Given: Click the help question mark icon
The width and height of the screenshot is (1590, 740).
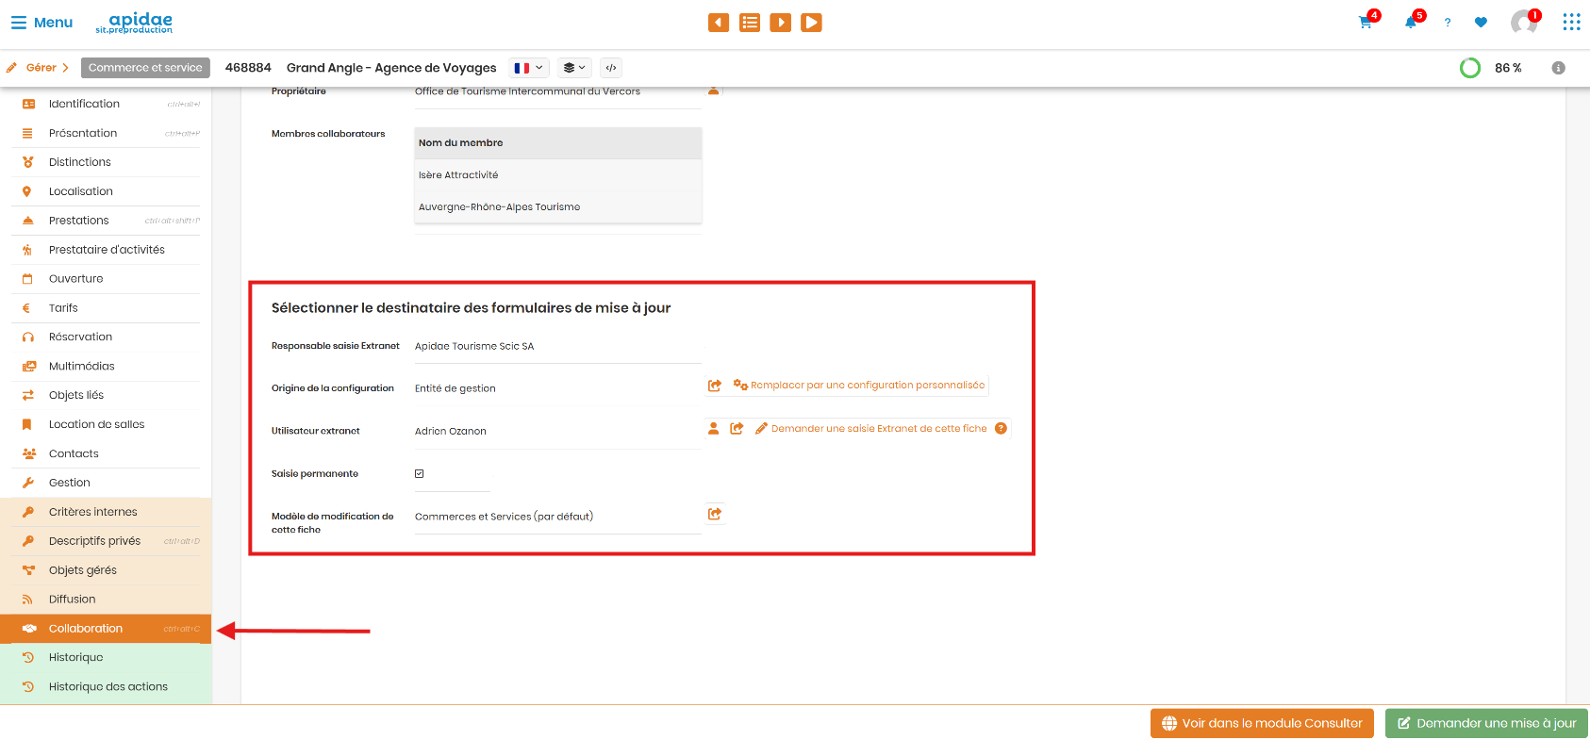Looking at the screenshot, I should pos(1448,23).
